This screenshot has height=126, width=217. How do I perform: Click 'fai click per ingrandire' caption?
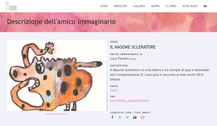click(57, 114)
